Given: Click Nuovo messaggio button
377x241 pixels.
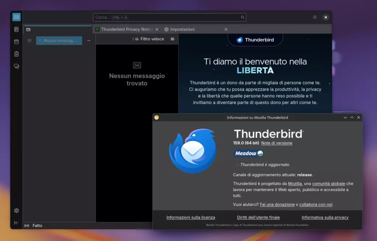Looking at the screenshot, I should click(59, 40).
